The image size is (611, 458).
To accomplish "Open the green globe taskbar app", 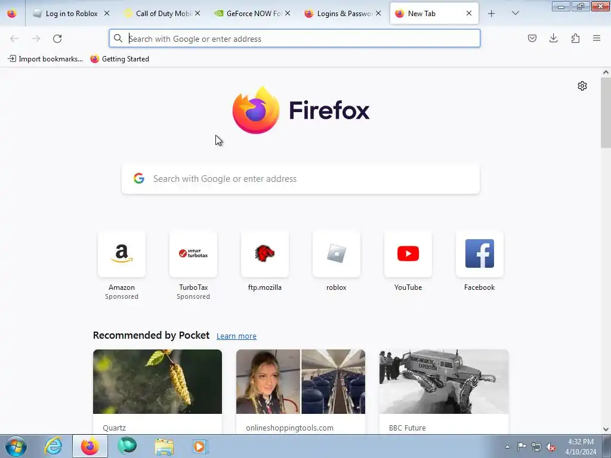I will (x=127, y=446).
